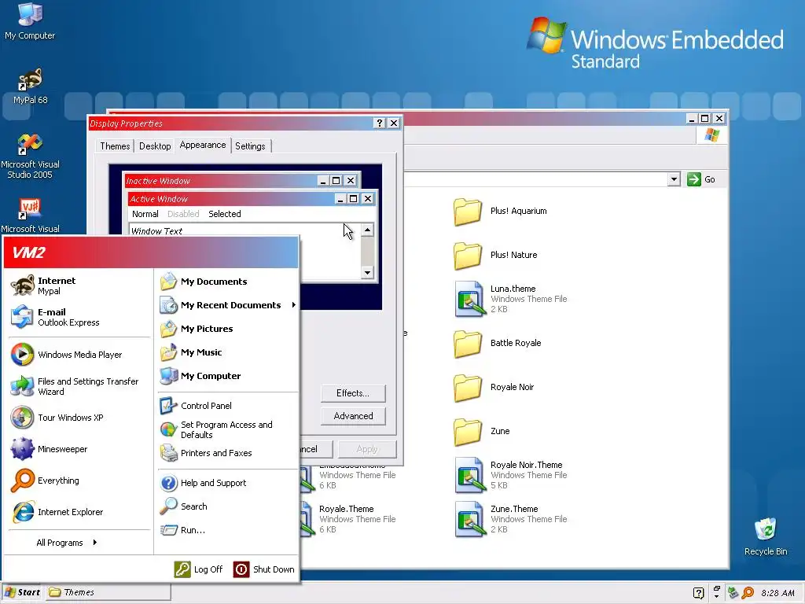This screenshot has height=604, width=805.
Task: Expand All Programs menu
Action: point(67,543)
